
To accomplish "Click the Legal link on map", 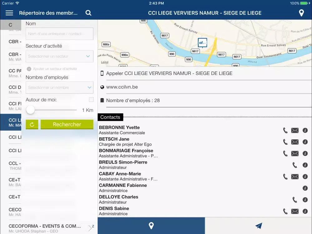I will (x=105, y=62).
